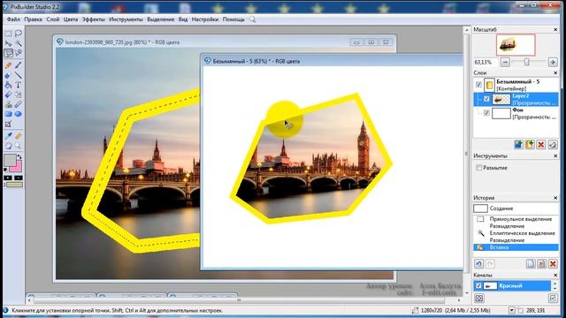Toggle the Красный channel checkbox

tap(478, 286)
